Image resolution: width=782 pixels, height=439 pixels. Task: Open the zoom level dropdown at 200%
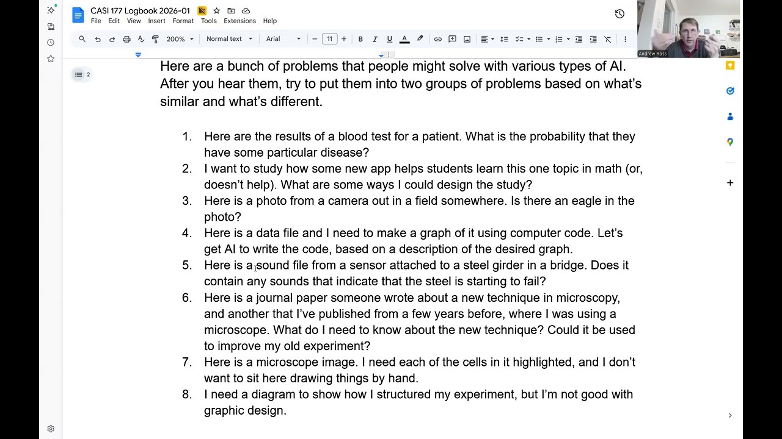click(x=180, y=39)
